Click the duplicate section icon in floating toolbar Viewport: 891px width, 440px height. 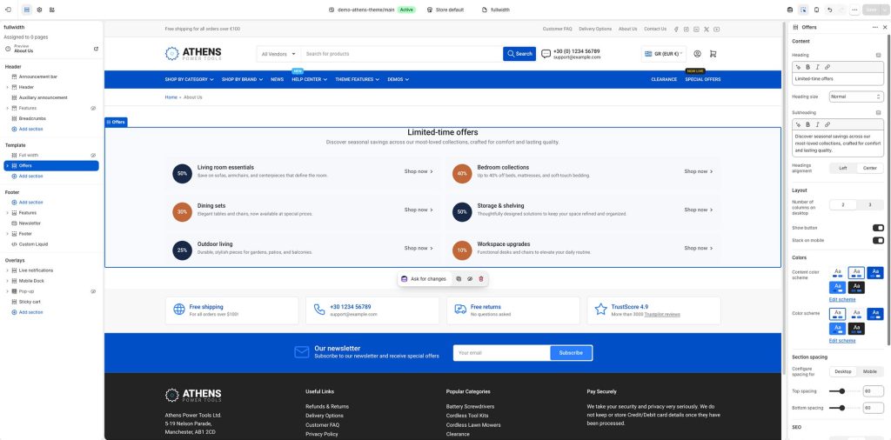pyautogui.click(x=459, y=279)
